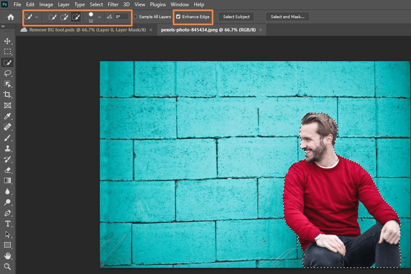Click the Select Subject button

(x=236, y=17)
